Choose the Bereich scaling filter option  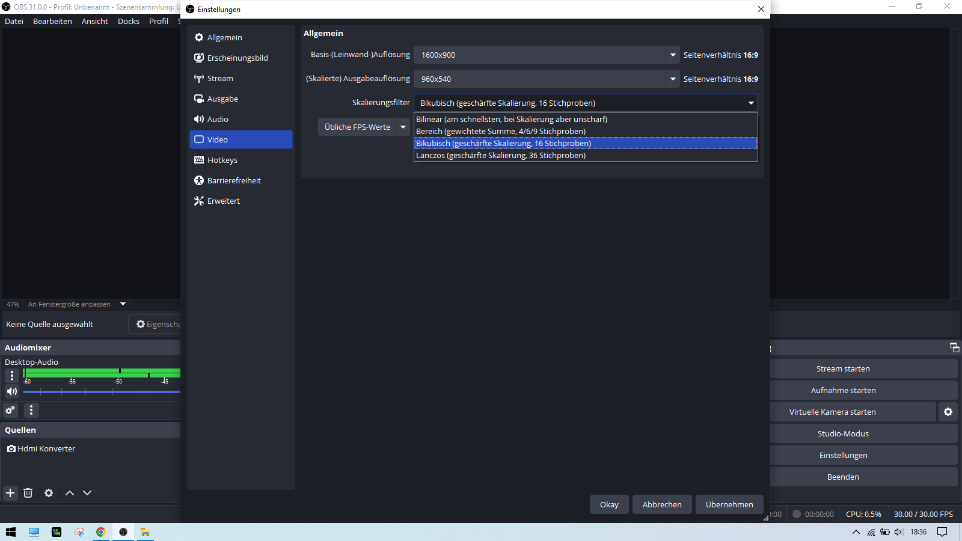pos(586,131)
